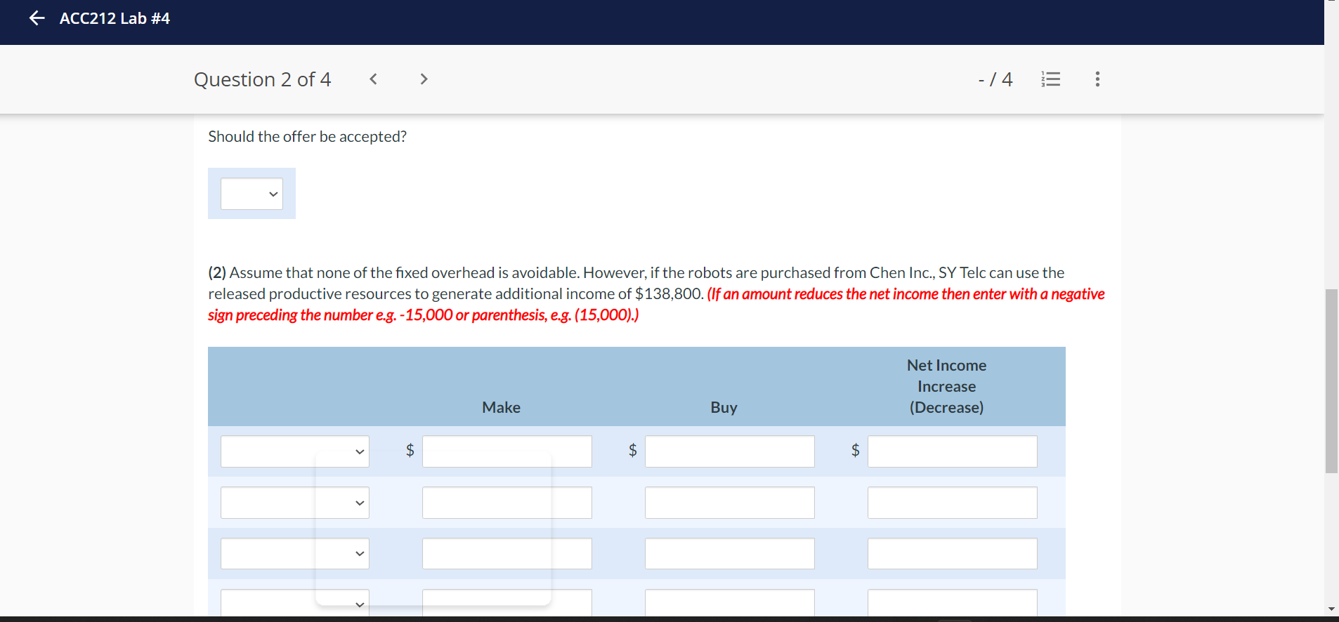Go to the previous question

tap(374, 79)
